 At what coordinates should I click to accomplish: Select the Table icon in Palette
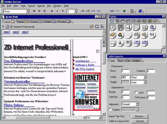[x=137, y=27]
